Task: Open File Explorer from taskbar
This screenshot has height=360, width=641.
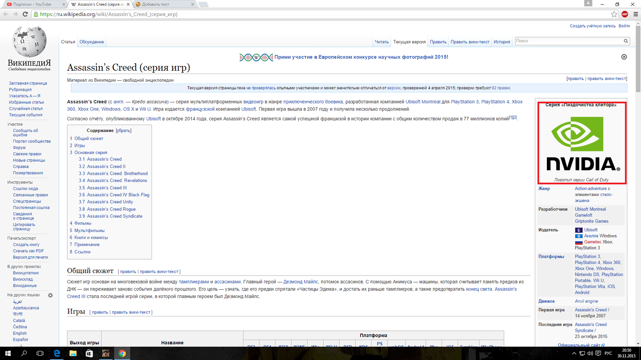Action: click(73, 353)
